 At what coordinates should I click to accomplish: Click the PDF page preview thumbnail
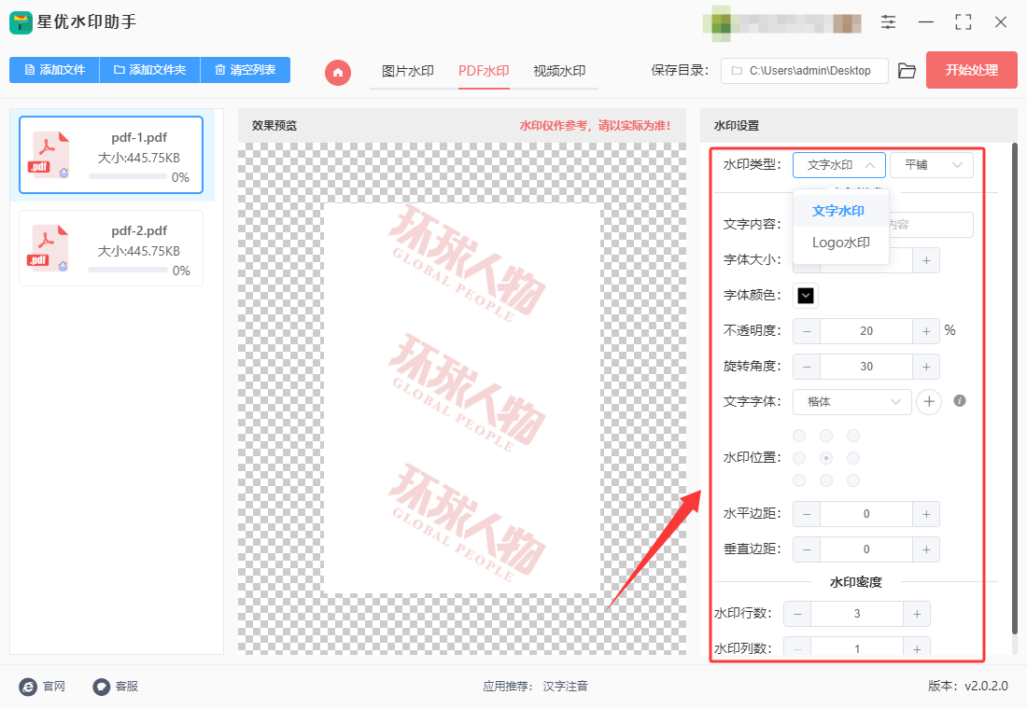coord(462,398)
